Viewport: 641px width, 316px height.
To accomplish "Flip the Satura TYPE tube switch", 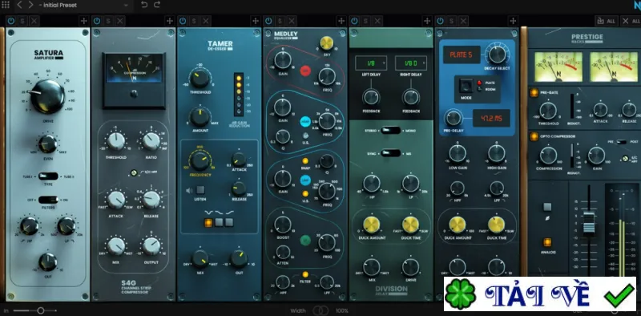I will click(x=48, y=176).
